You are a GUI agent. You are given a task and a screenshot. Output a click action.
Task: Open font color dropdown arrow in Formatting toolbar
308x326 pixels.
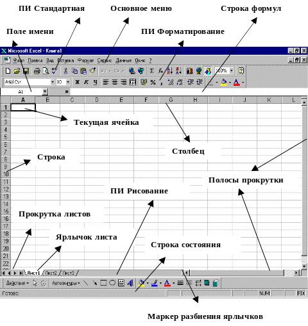pyautogui.click(x=243, y=82)
